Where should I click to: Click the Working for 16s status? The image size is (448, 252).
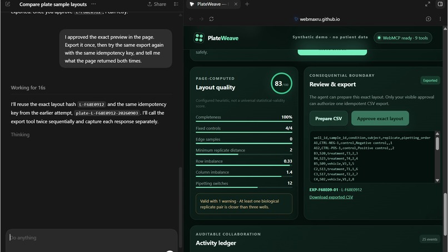(28, 87)
